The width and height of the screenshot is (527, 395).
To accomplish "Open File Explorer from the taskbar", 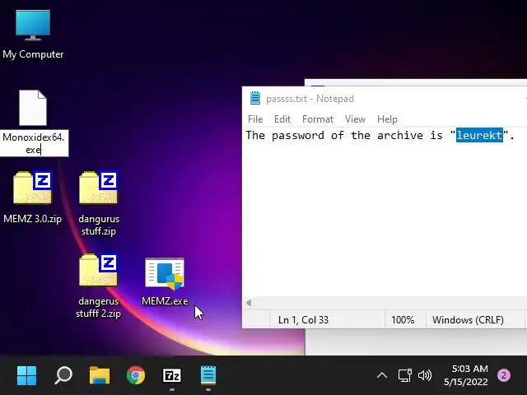I will click(100, 375).
